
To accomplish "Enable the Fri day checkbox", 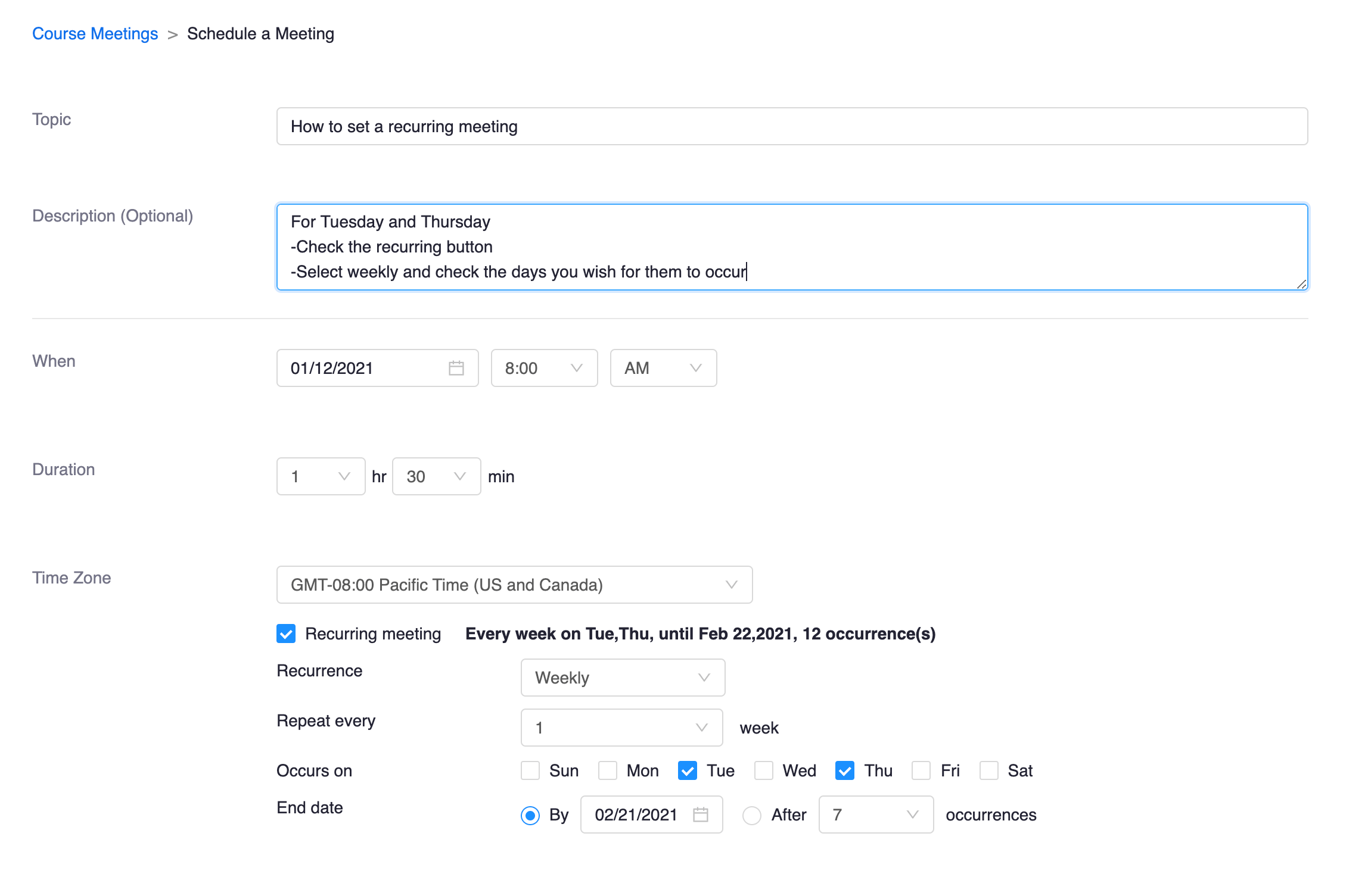I will 921,770.
